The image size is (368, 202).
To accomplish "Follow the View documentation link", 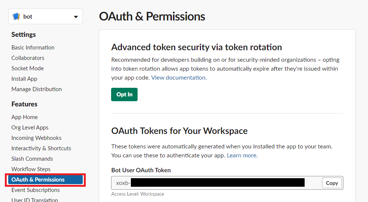I will pyautogui.click(x=178, y=78).
